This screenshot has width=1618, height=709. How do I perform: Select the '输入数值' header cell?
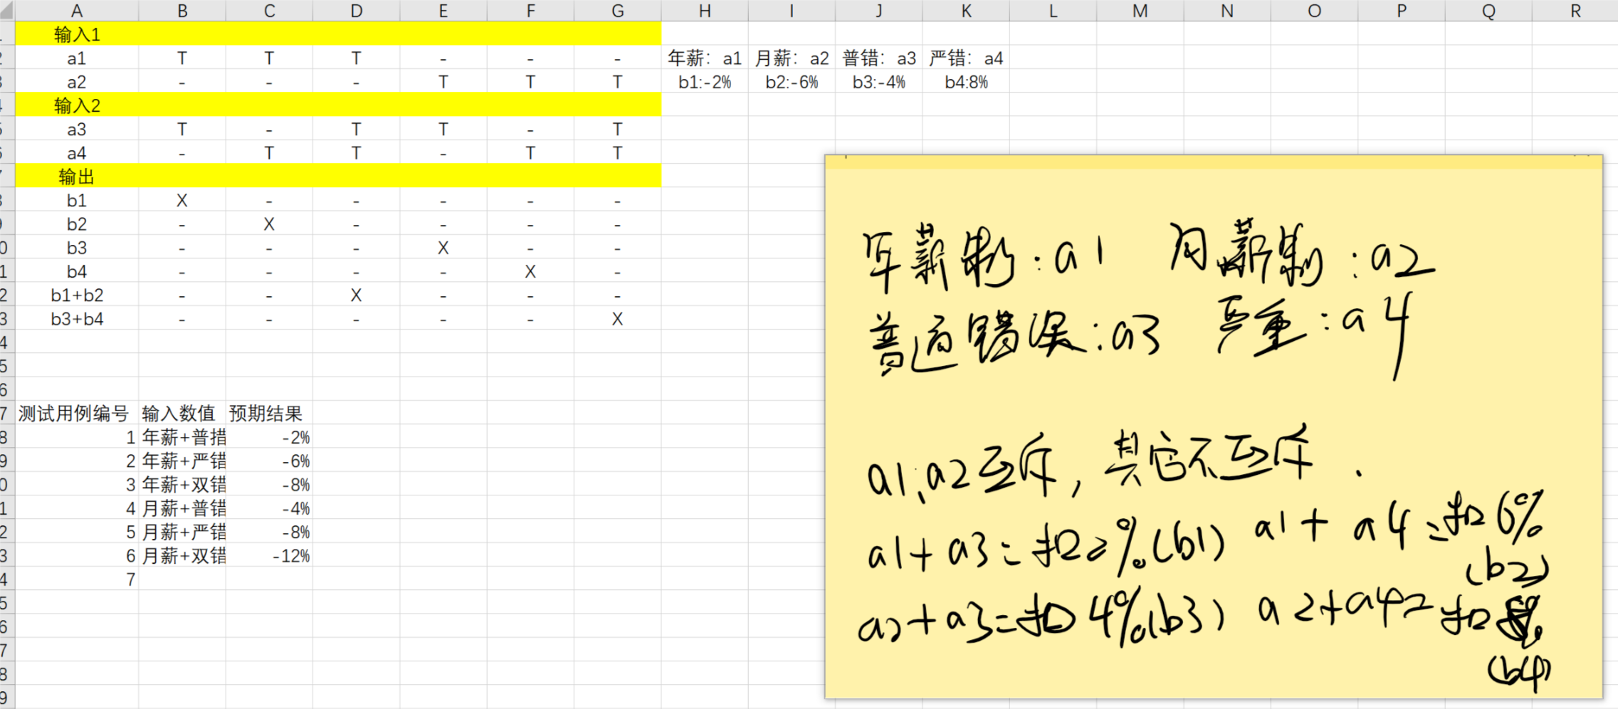tap(182, 414)
